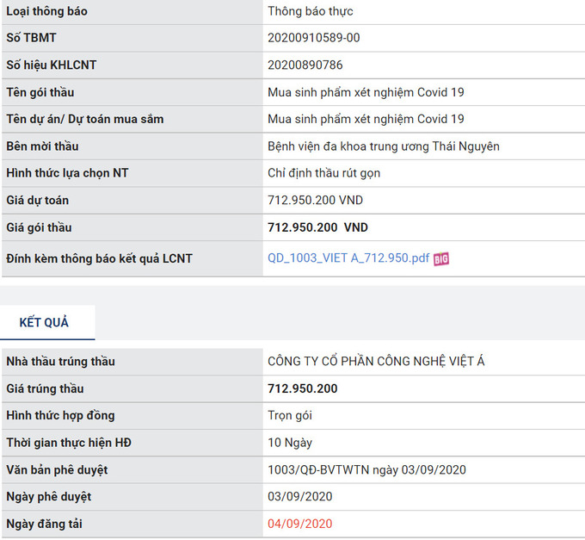Viewport: 585px width, 540px height.
Task: Switch to the KẾT QUẢ tab
Action: coord(44,323)
